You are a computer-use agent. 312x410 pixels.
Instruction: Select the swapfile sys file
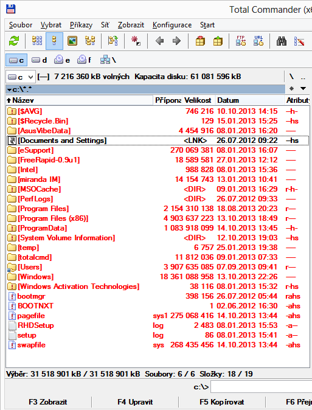(158, 345)
